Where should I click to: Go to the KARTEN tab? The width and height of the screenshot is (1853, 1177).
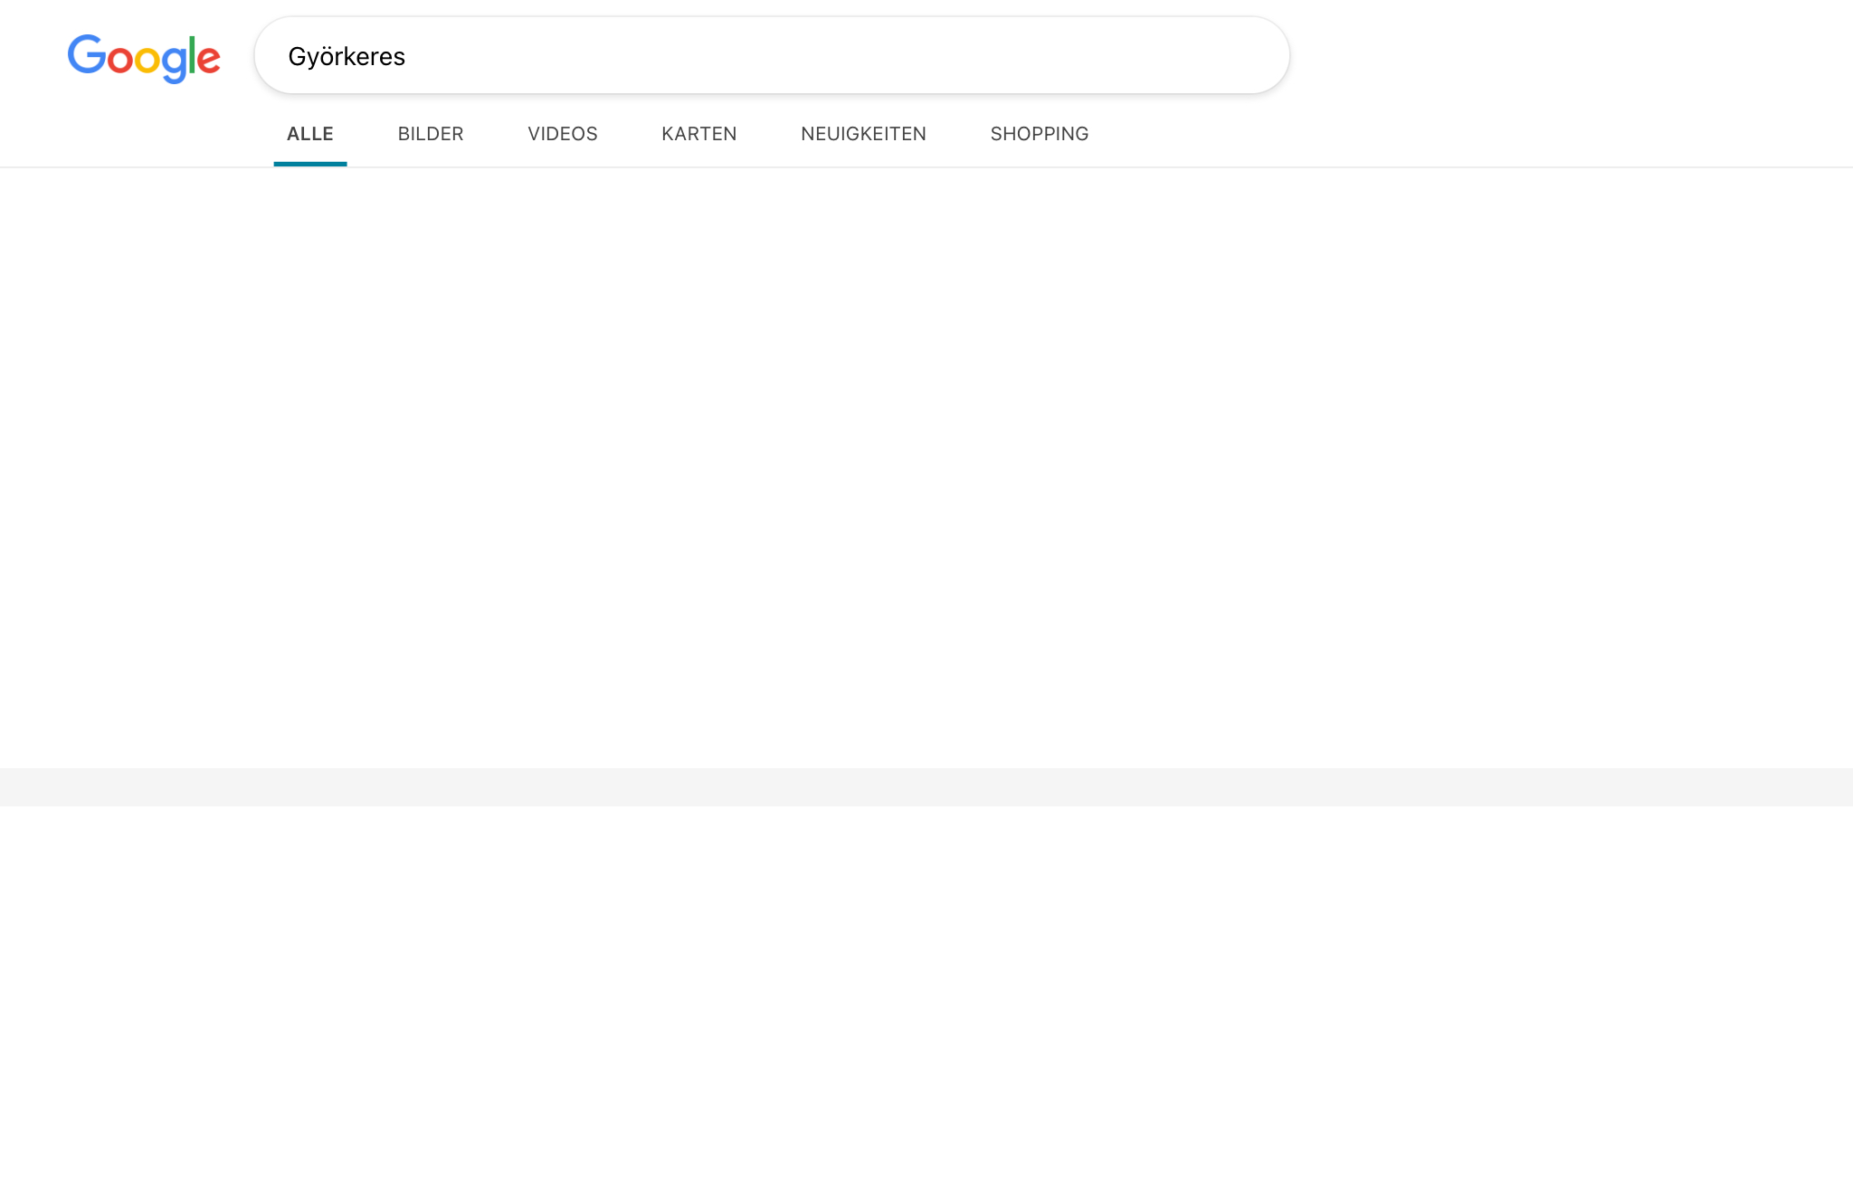coord(699,134)
